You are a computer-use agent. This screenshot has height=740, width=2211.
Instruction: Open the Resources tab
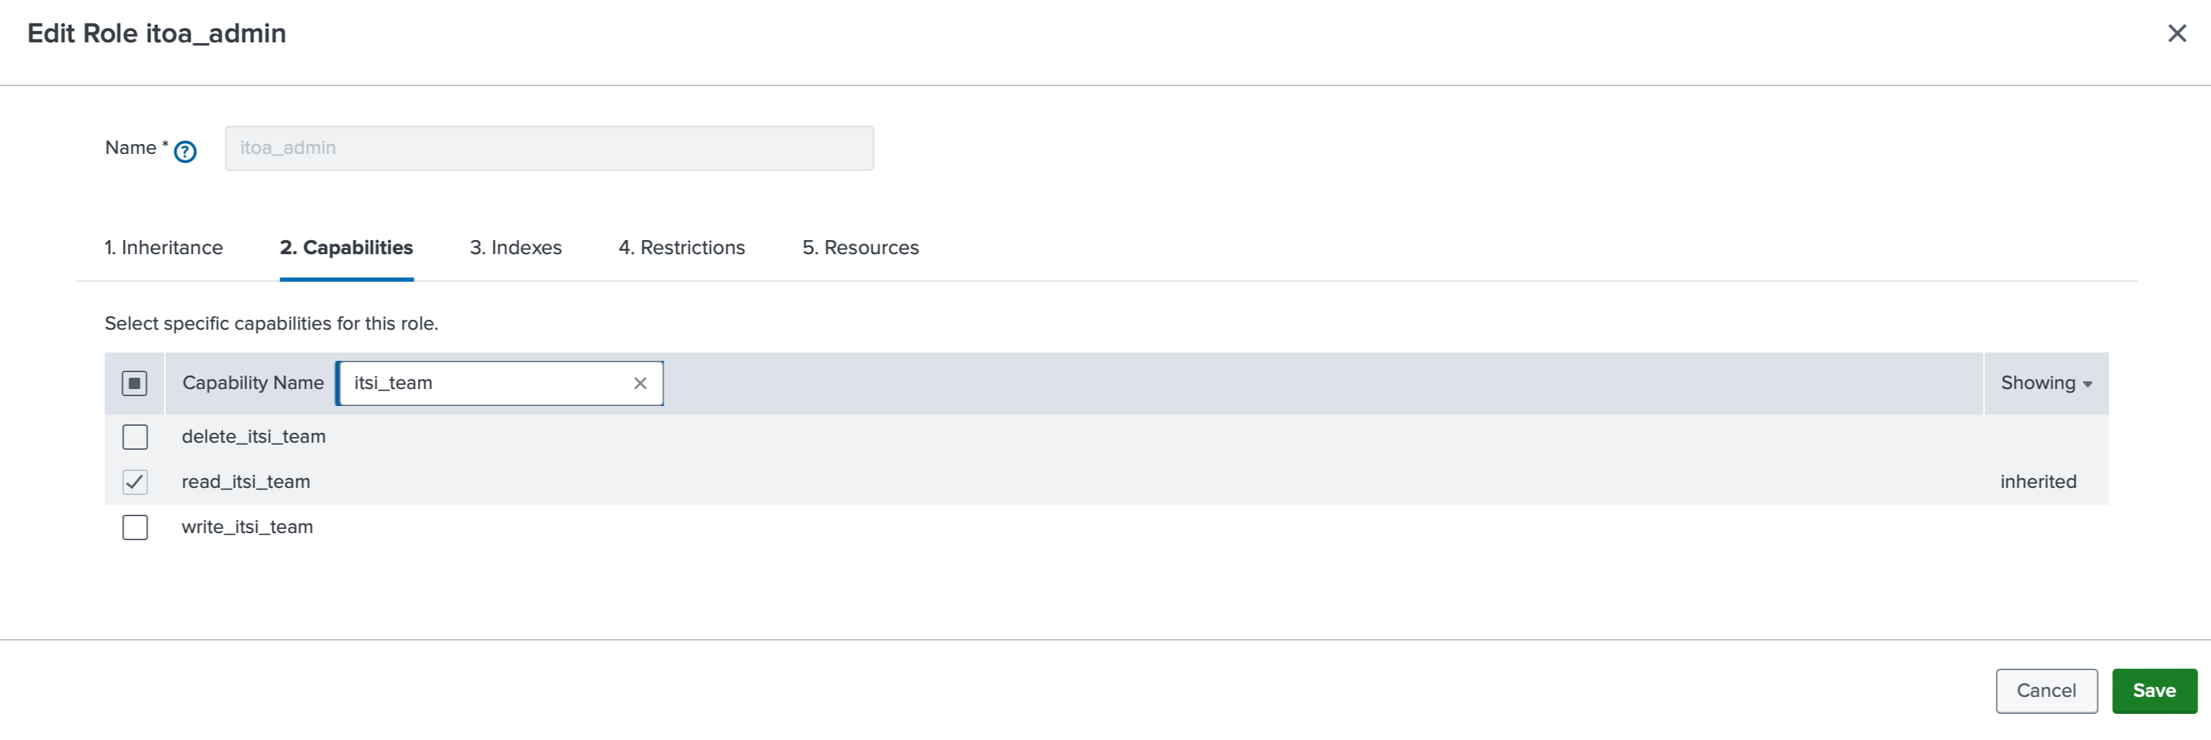point(859,247)
